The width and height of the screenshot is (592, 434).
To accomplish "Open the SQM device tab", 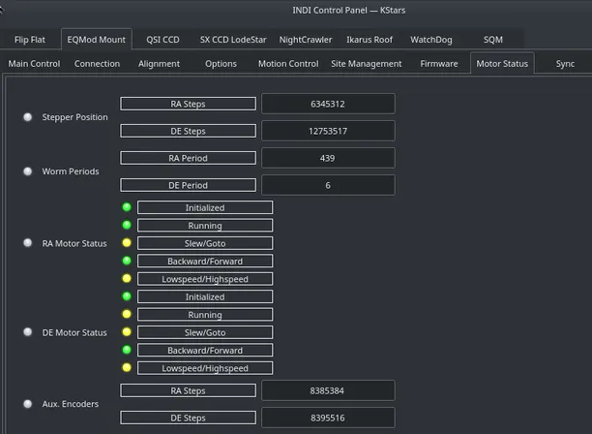I will pos(493,40).
